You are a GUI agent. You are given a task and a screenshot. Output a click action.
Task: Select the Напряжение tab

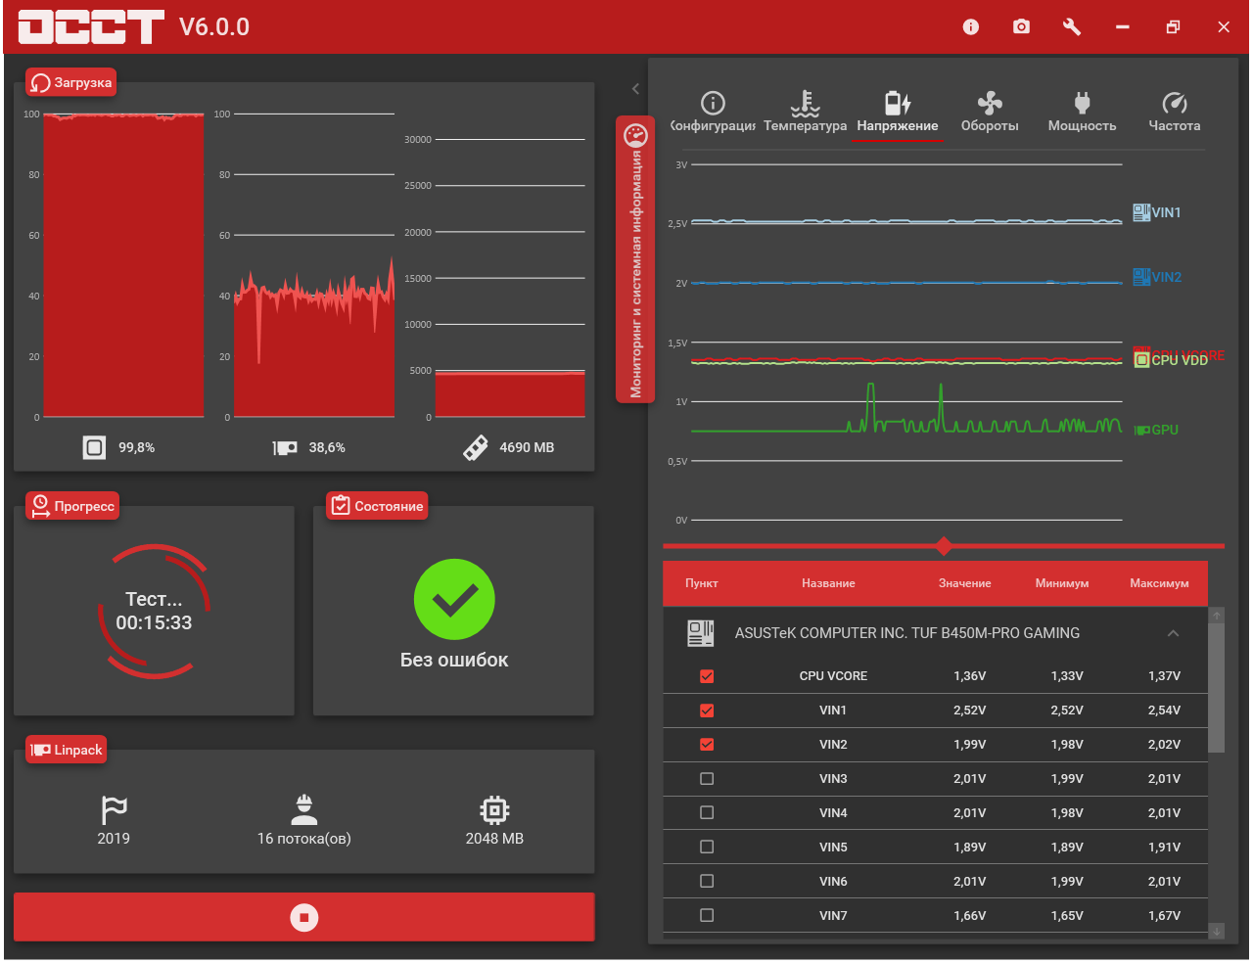[x=898, y=113]
